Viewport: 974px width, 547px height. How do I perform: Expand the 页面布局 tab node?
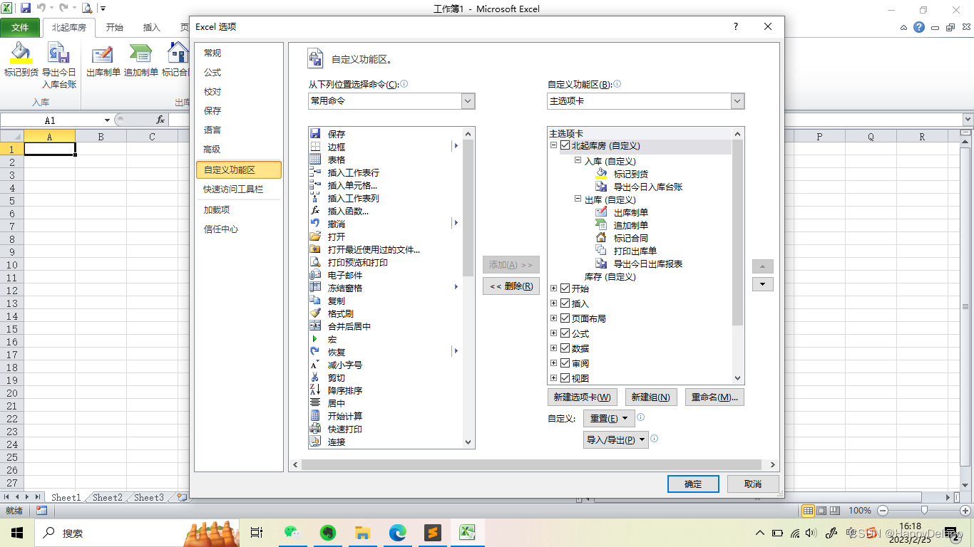554,318
